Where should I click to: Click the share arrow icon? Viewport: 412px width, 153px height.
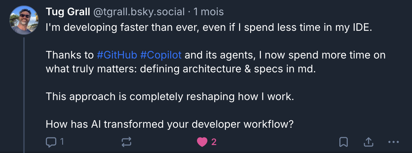point(368,142)
